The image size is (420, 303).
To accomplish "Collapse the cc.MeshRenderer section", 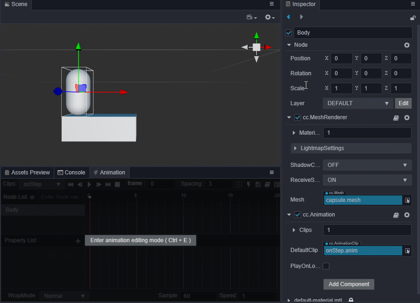I will point(289,117).
